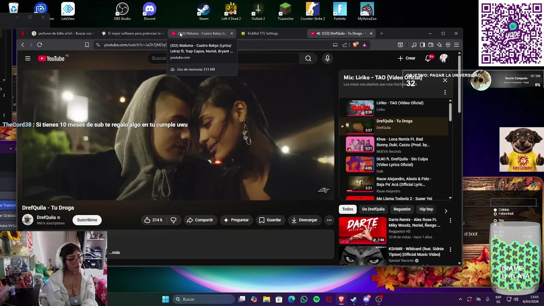The height and width of the screenshot is (306, 544).
Task: Select the Todos filter chip
Action: point(348,209)
